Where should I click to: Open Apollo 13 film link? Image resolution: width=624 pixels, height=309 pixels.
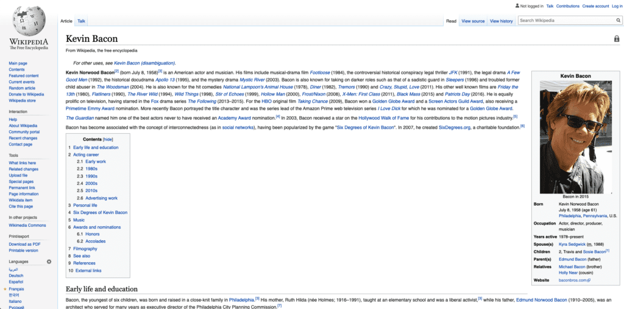[x=165, y=80]
